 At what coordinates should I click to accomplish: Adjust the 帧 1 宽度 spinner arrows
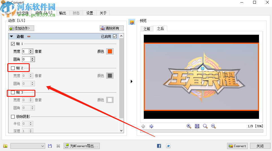pyautogui.click(x=31, y=51)
